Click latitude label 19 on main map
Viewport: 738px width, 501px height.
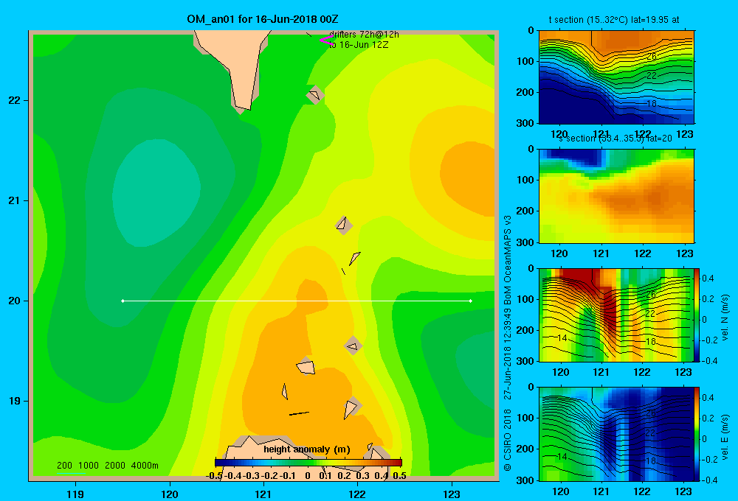click(15, 401)
